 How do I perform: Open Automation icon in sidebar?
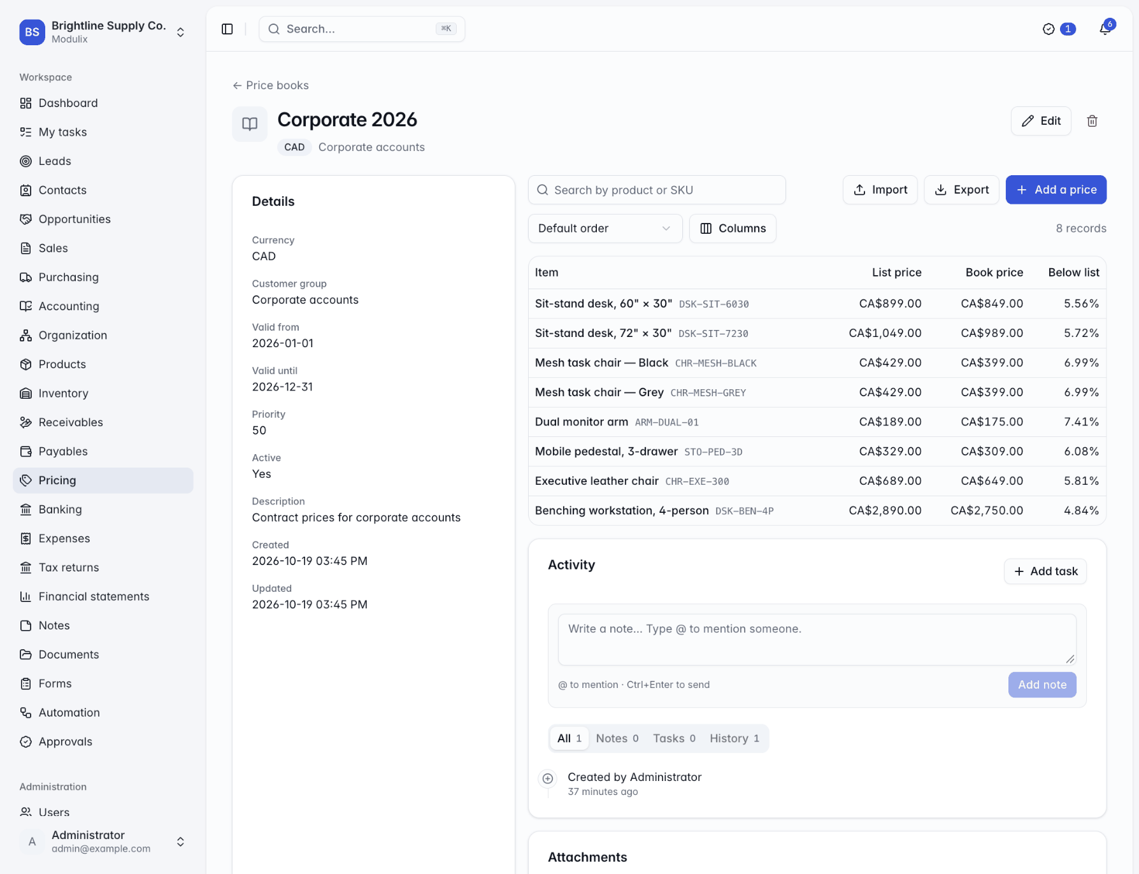click(x=25, y=713)
